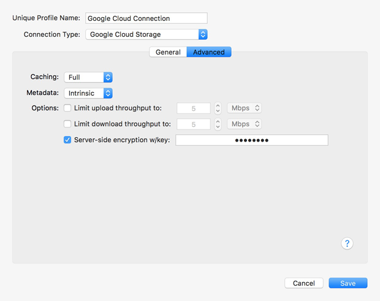Switch to the General tab
Viewport: 380px width, 301px height.
pyautogui.click(x=168, y=52)
